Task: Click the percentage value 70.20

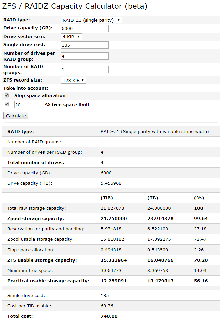Action: pos(201,260)
